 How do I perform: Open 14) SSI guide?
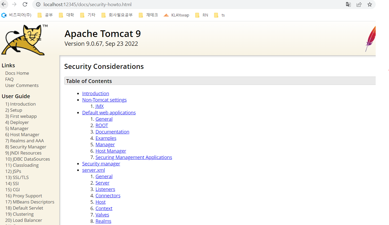coord(12,184)
